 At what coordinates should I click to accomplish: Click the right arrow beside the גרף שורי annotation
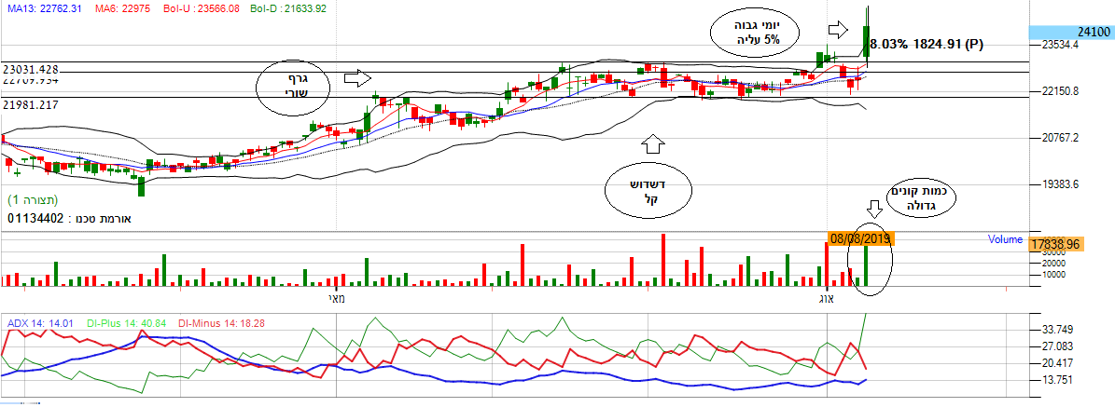(358, 78)
